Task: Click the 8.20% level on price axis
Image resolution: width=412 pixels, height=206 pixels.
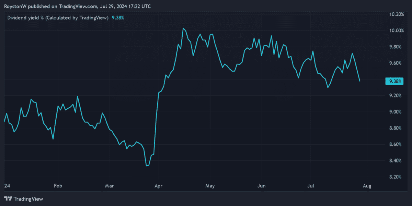Action: pos(397,177)
